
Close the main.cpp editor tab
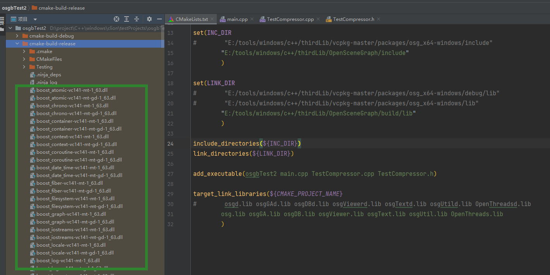pos(252,19)
